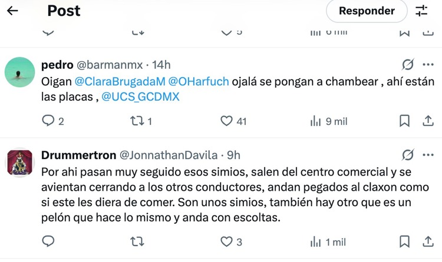The width and height of the screenshot is (442, 262).
Task: Reply to pedro's post
Action: [49, 121]
